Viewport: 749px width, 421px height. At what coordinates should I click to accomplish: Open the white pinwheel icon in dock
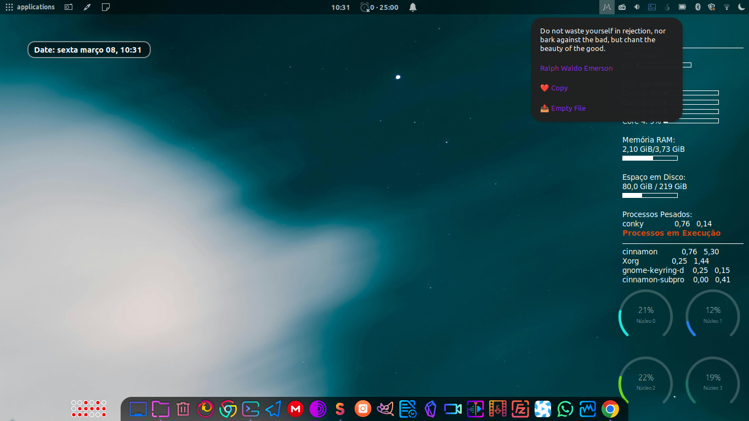pos(543,409)
